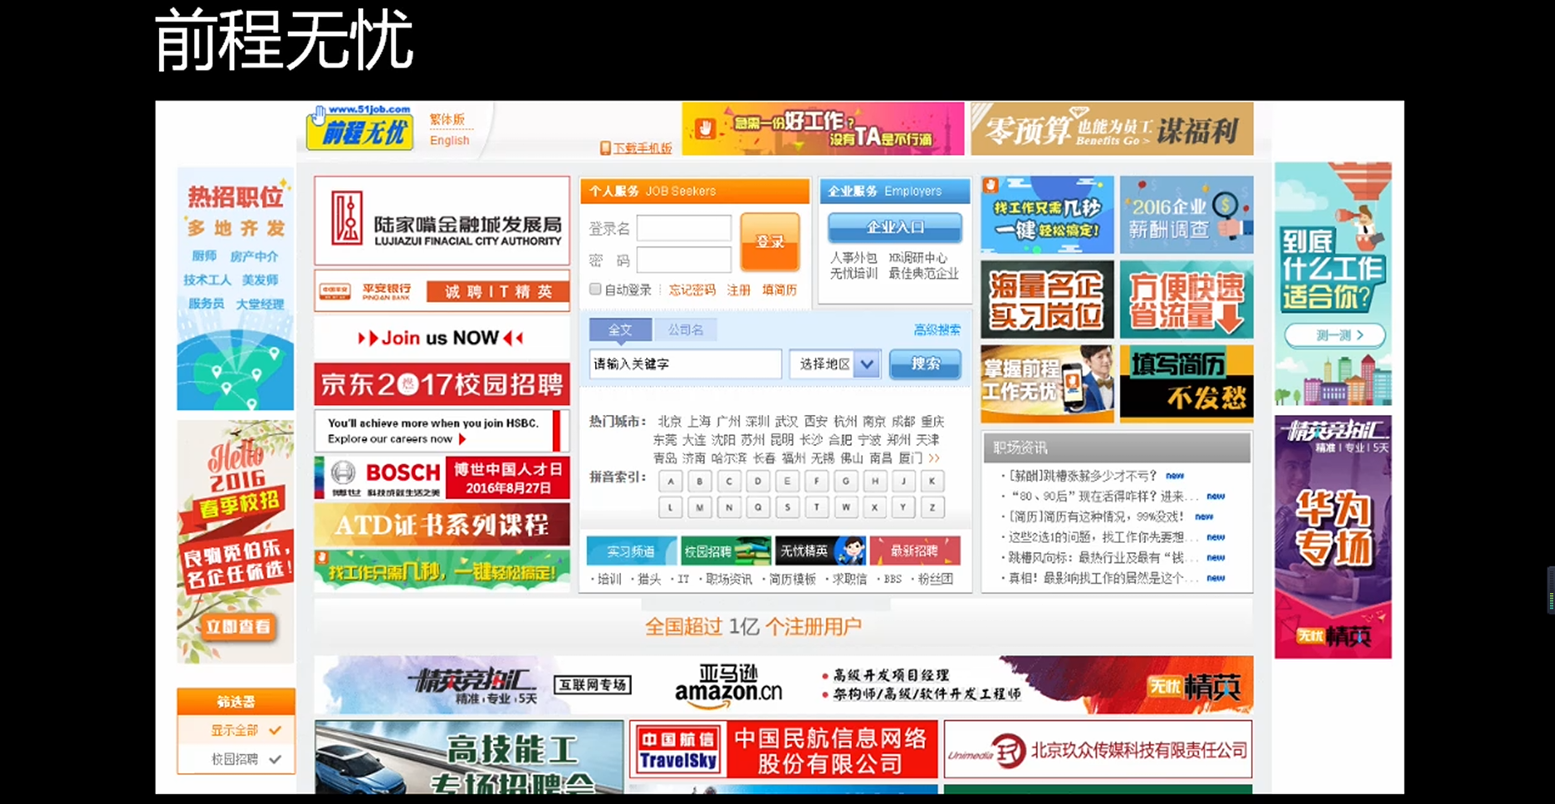Expand more cities with the >> arrows

click(x=934, y=458)
